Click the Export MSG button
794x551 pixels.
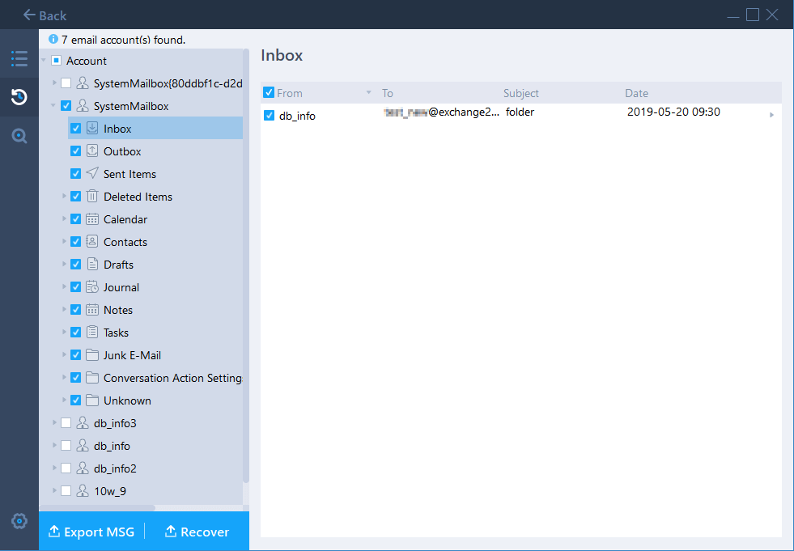(x=91, y=532)
